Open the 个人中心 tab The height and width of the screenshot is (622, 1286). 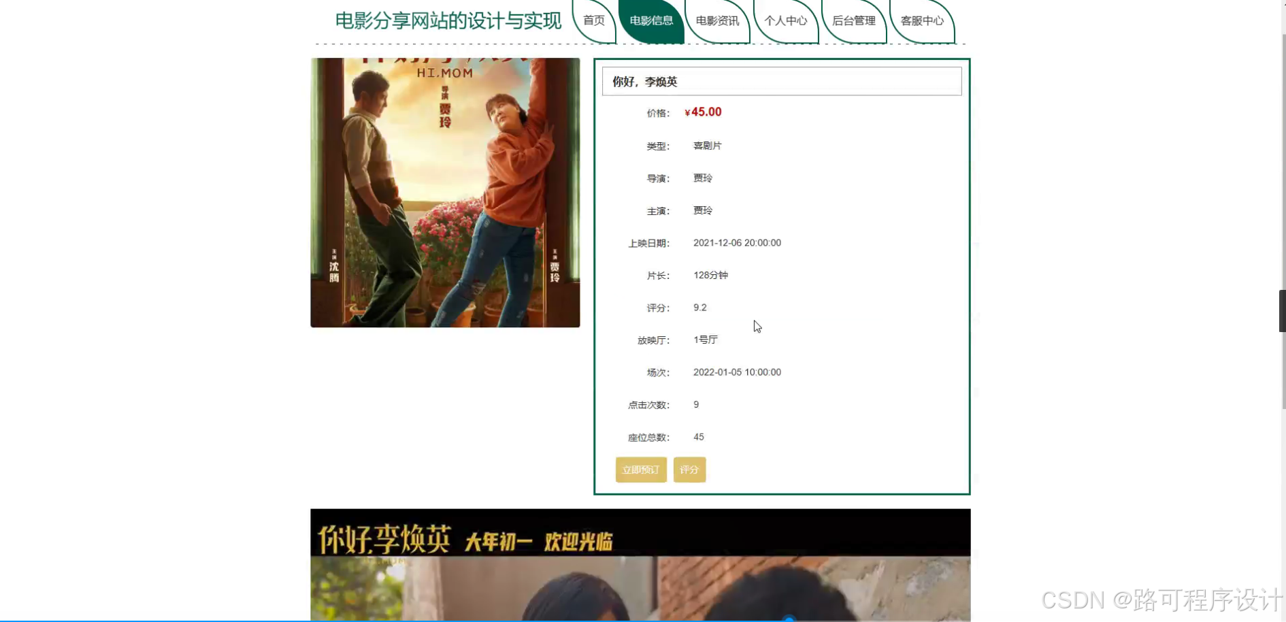click(786, 21)
